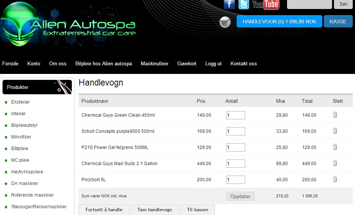
Task: Open HANDLEVOGN (5) cart summary button
Action: [x=279, y=21]
